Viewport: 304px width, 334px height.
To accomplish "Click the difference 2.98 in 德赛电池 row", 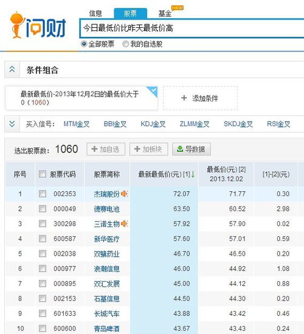I will pyautogui.click(x=283, y=209).
